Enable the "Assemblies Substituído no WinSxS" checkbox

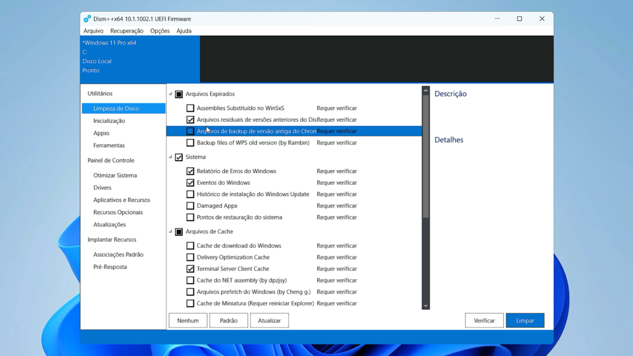pos(190,108)
